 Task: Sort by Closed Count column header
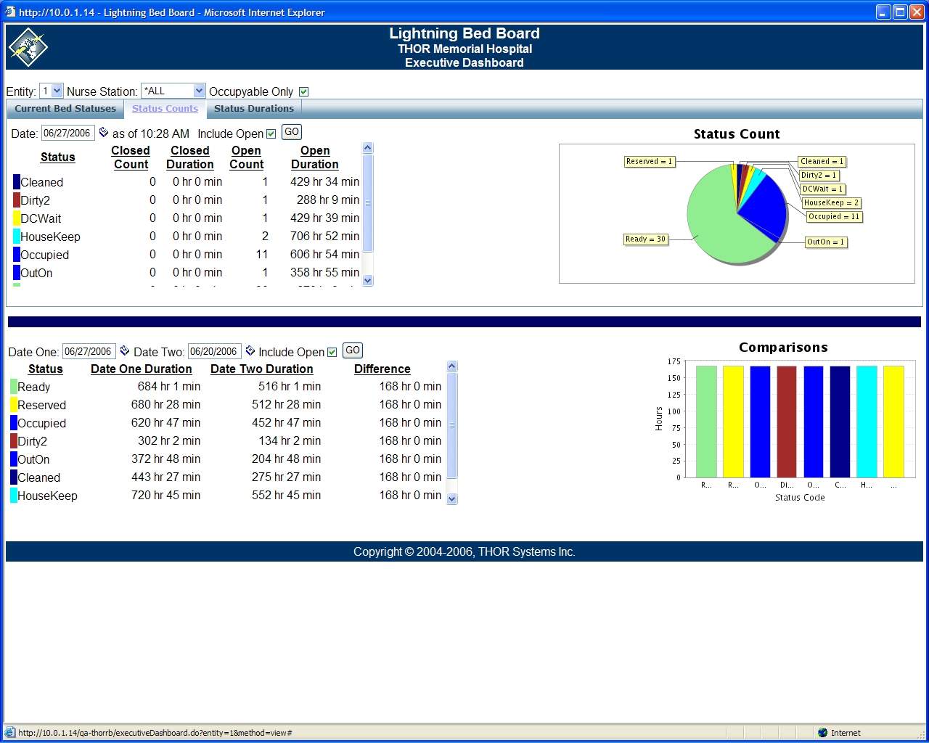(131, 157)
